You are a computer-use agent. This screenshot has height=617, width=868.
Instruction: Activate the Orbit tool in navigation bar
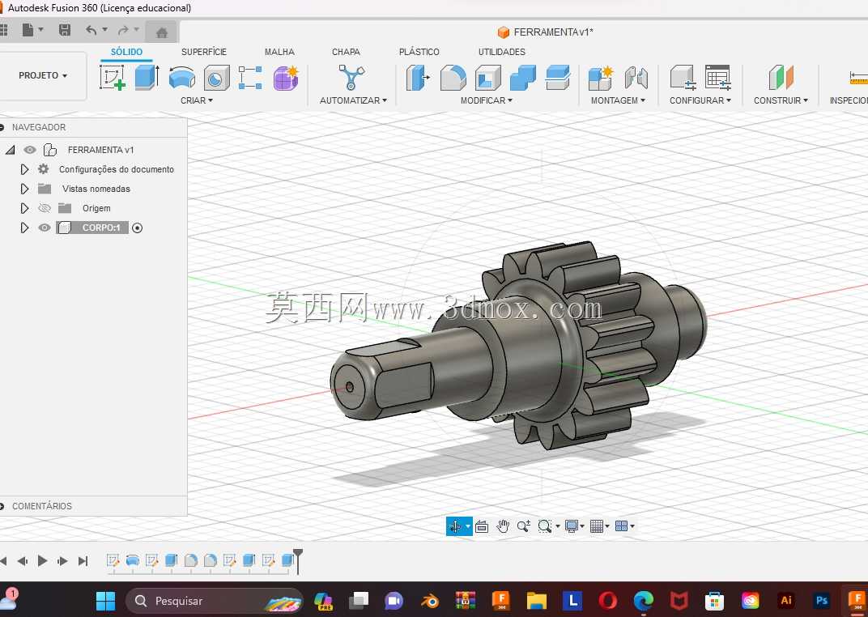click(455, 526)
